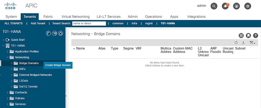Click the bookmark icon in Bridge Domains panel

(x=248, y=35)
